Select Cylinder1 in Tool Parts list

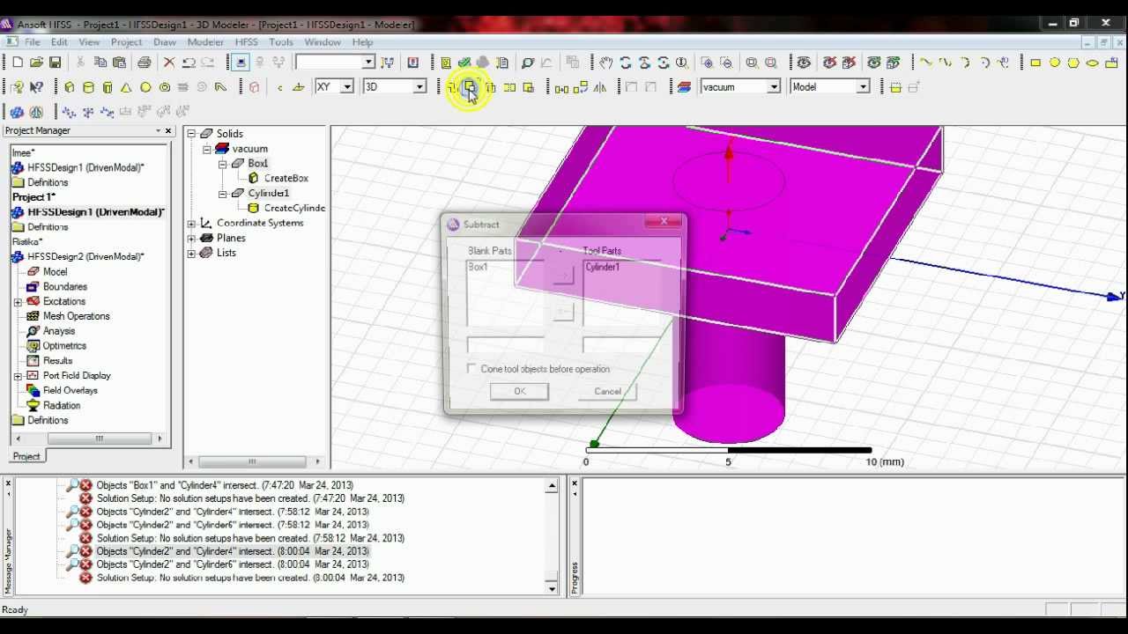(x=603, y=267)
